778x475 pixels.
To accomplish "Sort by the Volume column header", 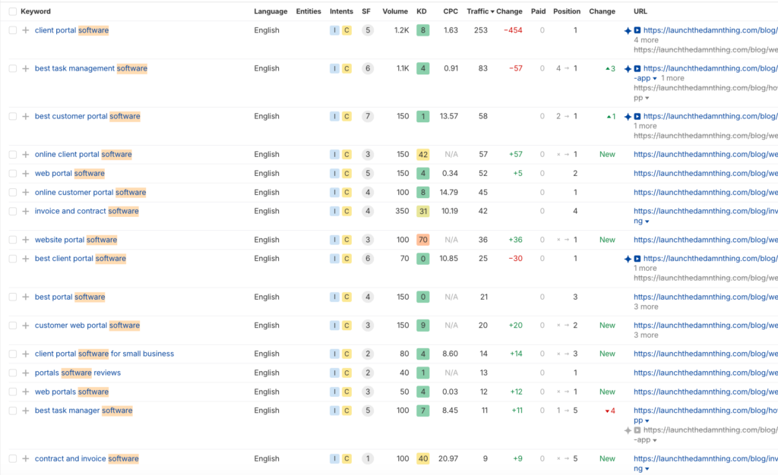I will tap(395, 11).
